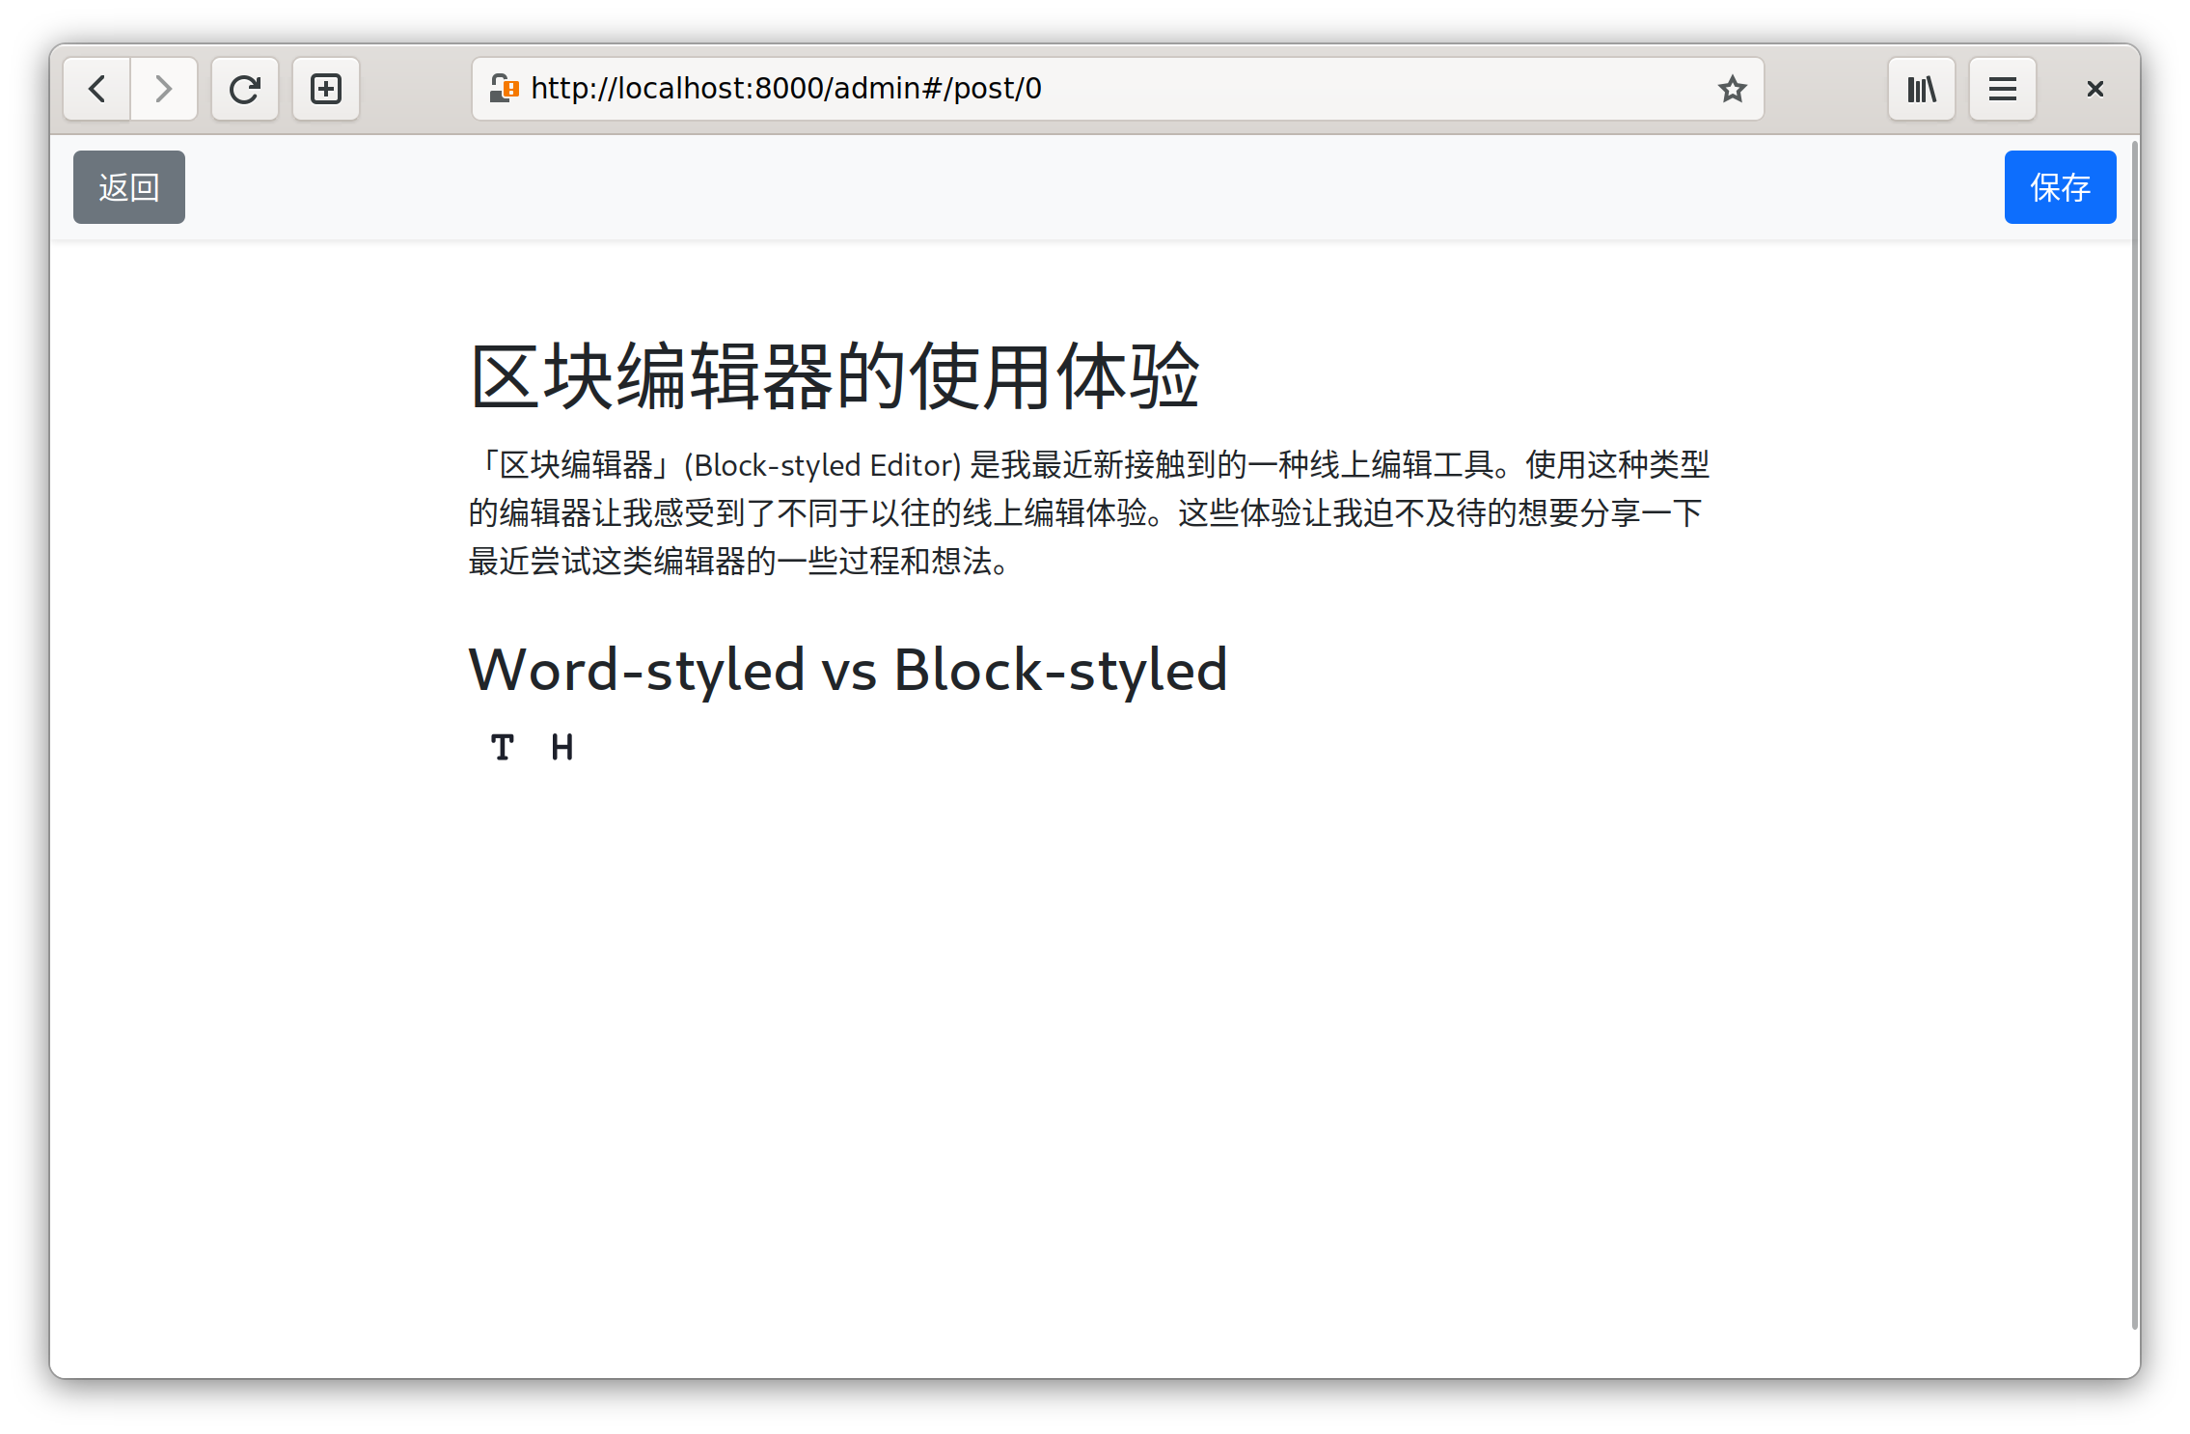Select the H heading block tool
Screen dimensions: 2190x1434
(562, 747)
